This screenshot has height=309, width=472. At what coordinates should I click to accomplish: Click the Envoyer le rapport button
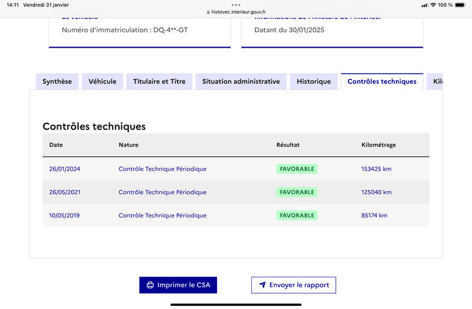pos(293,285)
